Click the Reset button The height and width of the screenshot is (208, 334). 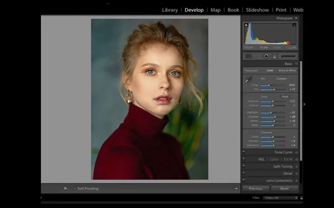click(x=284, y=188)
